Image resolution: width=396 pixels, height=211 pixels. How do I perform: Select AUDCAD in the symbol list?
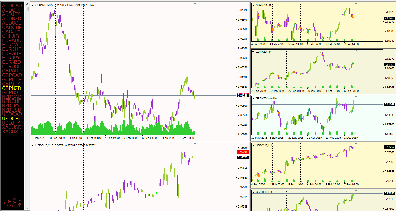[12, 6]
